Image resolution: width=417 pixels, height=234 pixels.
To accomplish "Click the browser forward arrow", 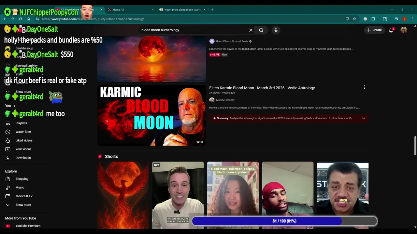I will (x=12, y=19).
